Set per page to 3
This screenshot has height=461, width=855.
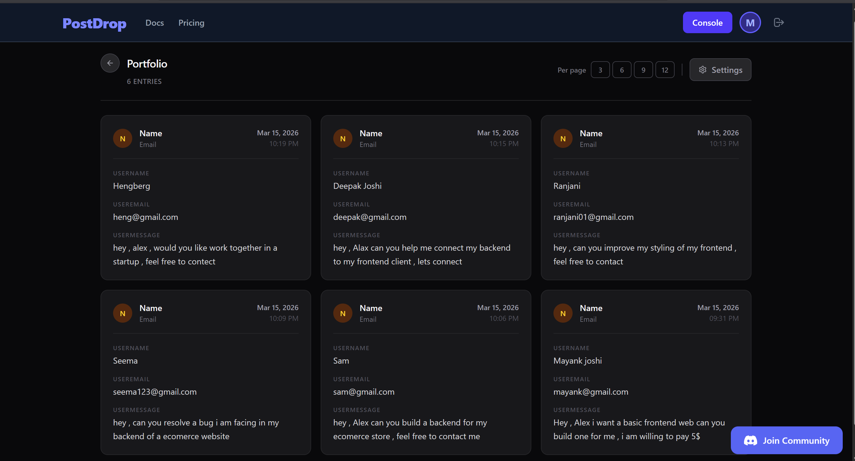click(x=600, y=70)
